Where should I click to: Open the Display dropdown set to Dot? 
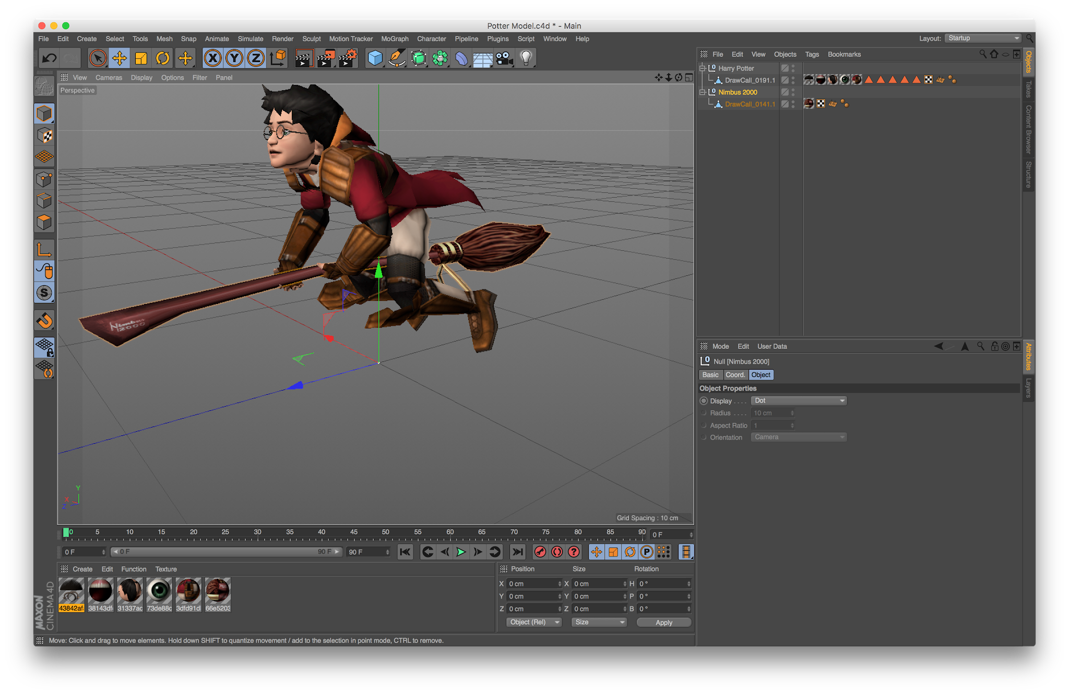(x=798, y=400)
